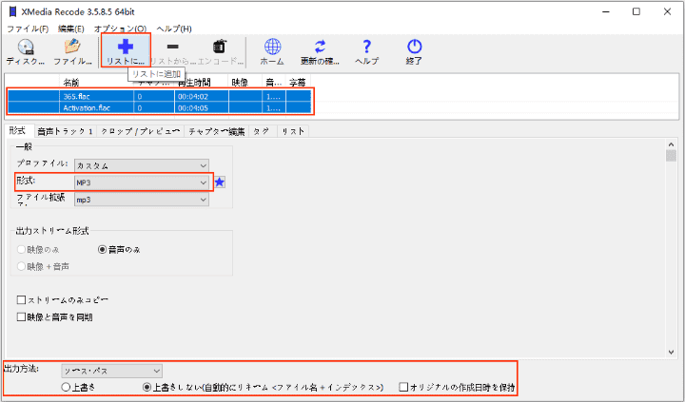Select 音声のみ radio button
This screenshot has width=685, height=402.
click(x=102, y=250)
